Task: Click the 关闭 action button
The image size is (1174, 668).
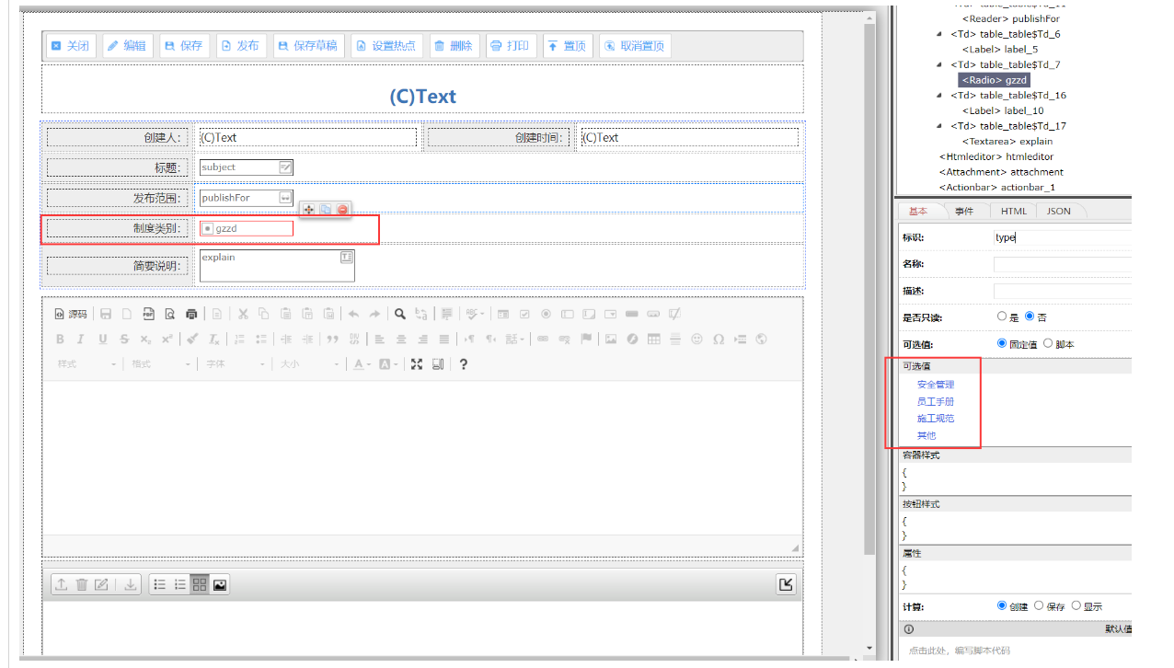Action: click(x=71, y=46)
